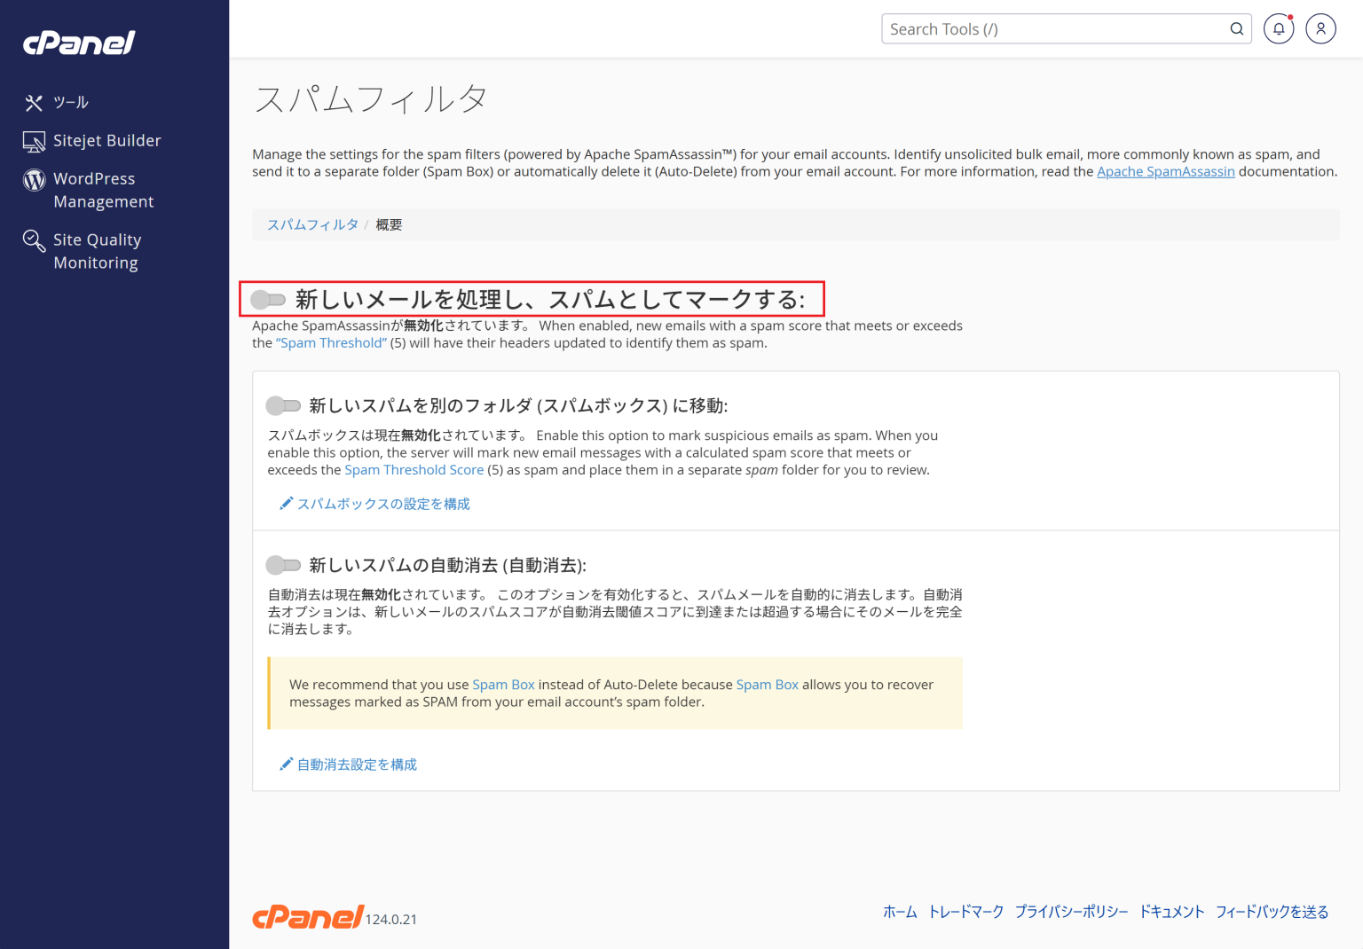This screenshot has width=1363, height=949.
Task: Enable the 新しいメールを処理し、スパムとしてマークする toggle
Action: tap(269, 300)
